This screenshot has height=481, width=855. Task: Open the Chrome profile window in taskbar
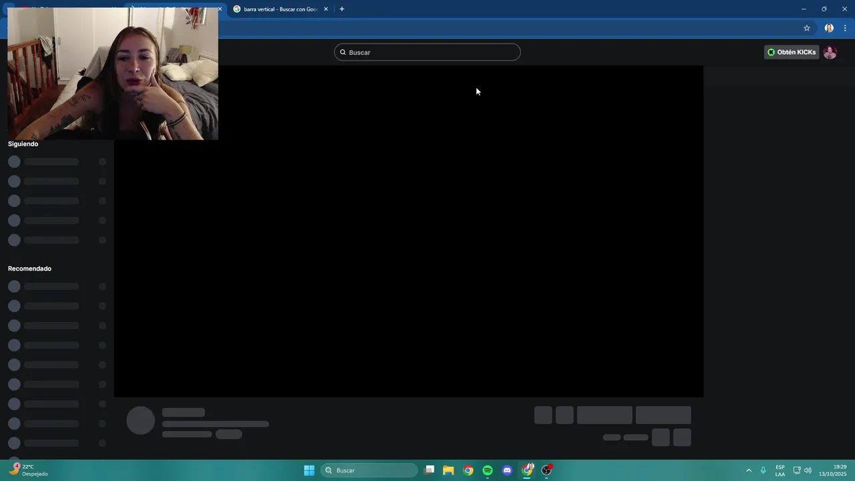click(x=527, y=470)
